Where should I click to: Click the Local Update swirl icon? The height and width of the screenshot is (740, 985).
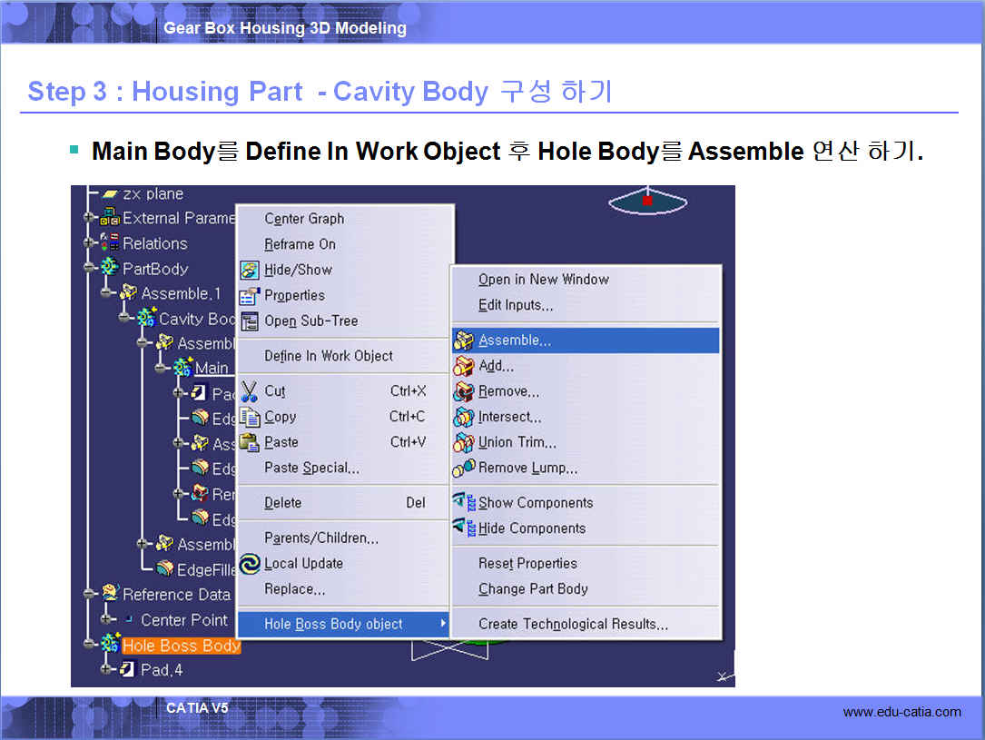(x=250, y=564)
